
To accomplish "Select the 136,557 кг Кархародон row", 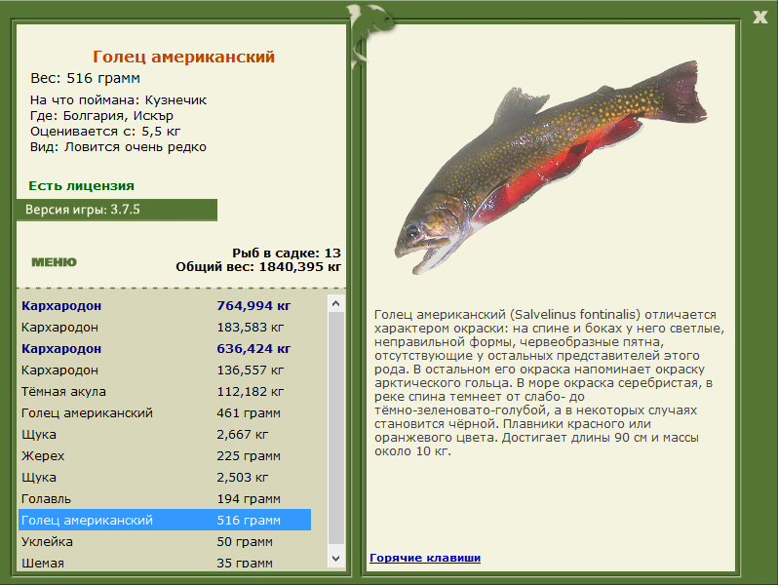I will pos(165,370).
